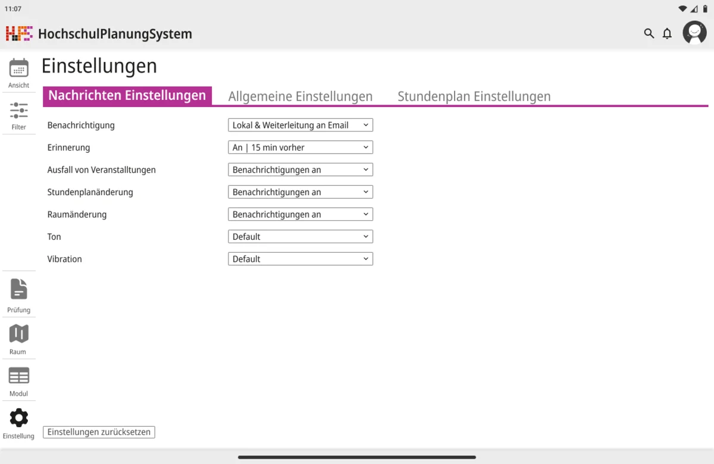
Task: Open the Stundenplanänderung dropdown
Action: 300,192
